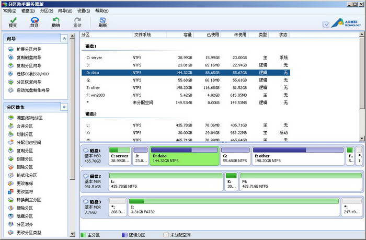Image resolution: width=366 pixels, height=240 pixels.
Task: Click the checkbox icon beside AOMEI logo
Action: pos(326,24)
